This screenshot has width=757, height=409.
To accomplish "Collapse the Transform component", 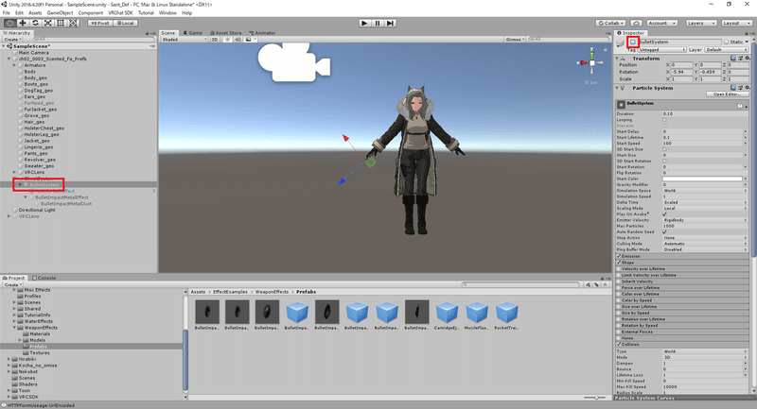I will [x=617, y=58].
